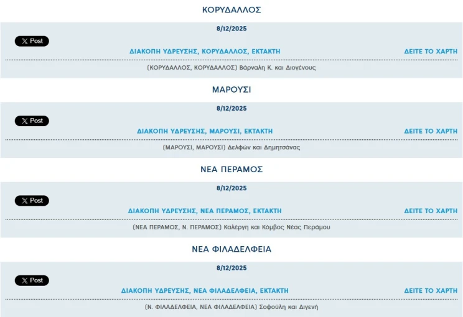Screen dimensions: 463x317
Task: View the Κορυδαλλός outage map via ΔΕΙΤΕ ΤΟ ΧΑΡΤΗ
Action: click(431, 52)
